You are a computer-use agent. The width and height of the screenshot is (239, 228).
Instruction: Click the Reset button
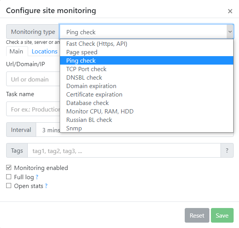[x=197, y=216]
